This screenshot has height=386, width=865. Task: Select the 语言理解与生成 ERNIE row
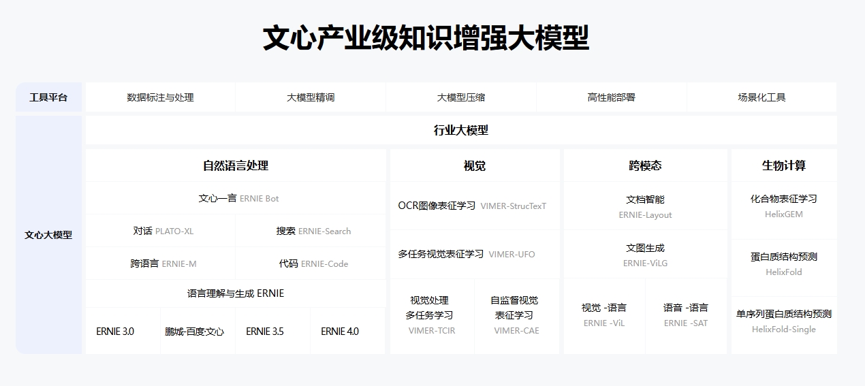[236, 293]
